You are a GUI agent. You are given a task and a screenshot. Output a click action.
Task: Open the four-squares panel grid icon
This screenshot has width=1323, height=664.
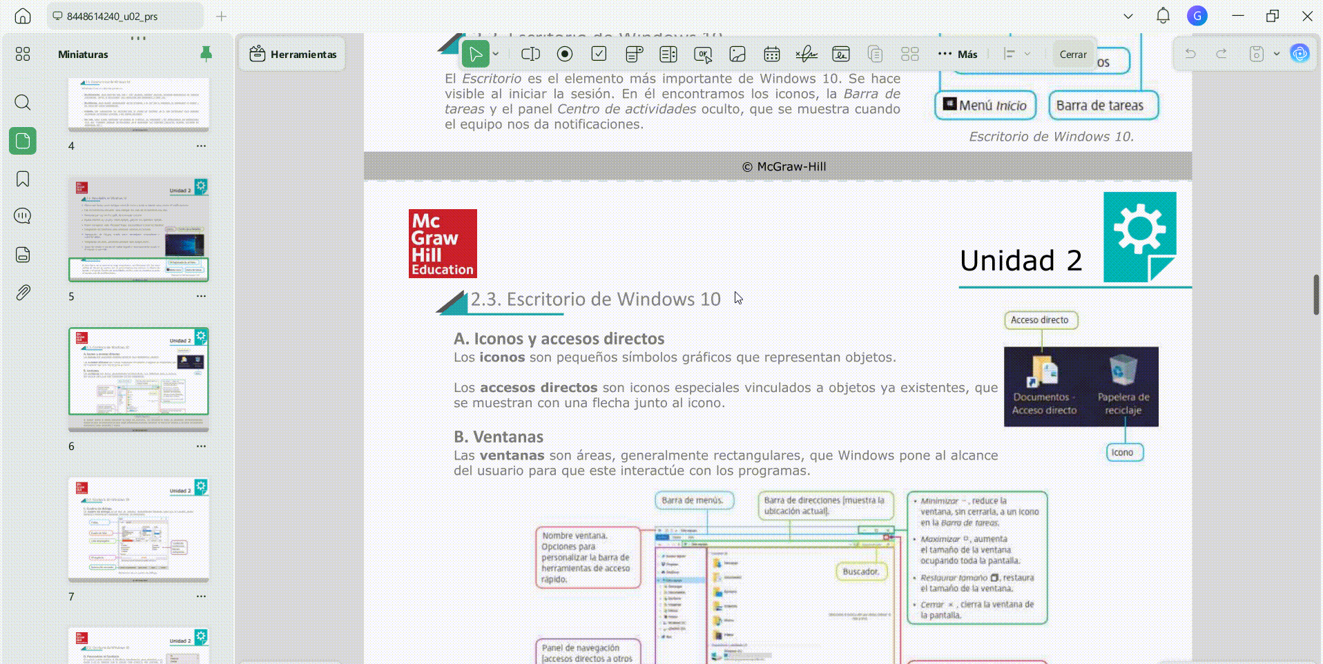click(23, 54)
